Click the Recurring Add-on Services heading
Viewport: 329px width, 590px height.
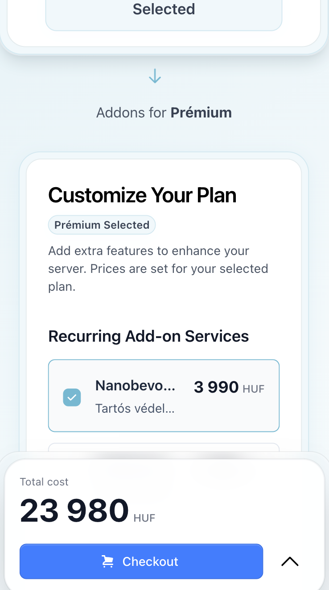[x=148, y=336]
